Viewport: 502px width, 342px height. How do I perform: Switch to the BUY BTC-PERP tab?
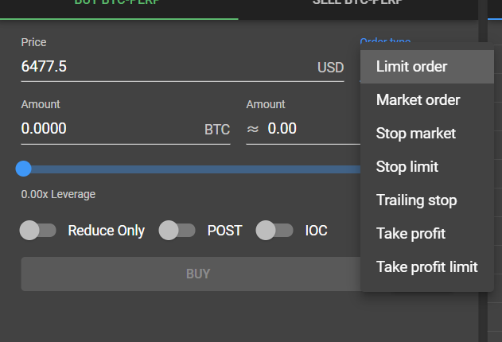[119, 5]
